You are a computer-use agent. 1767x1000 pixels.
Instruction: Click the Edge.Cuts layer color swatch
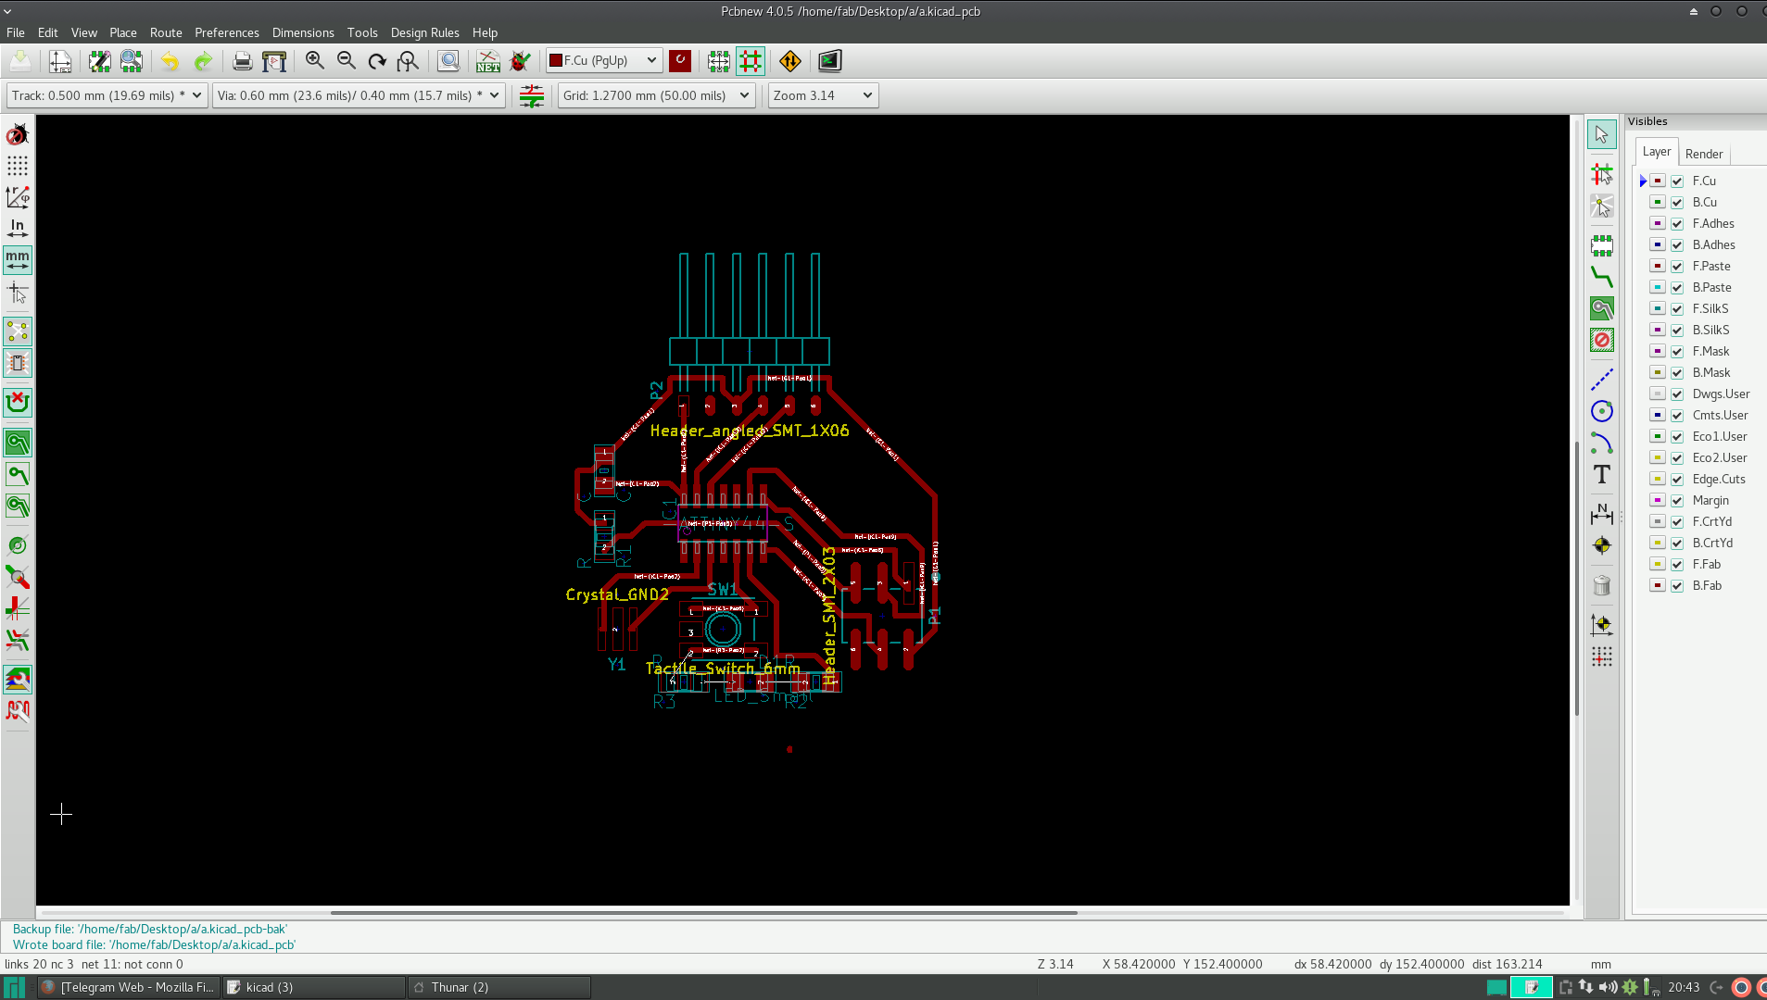[x=1658, y=480]
